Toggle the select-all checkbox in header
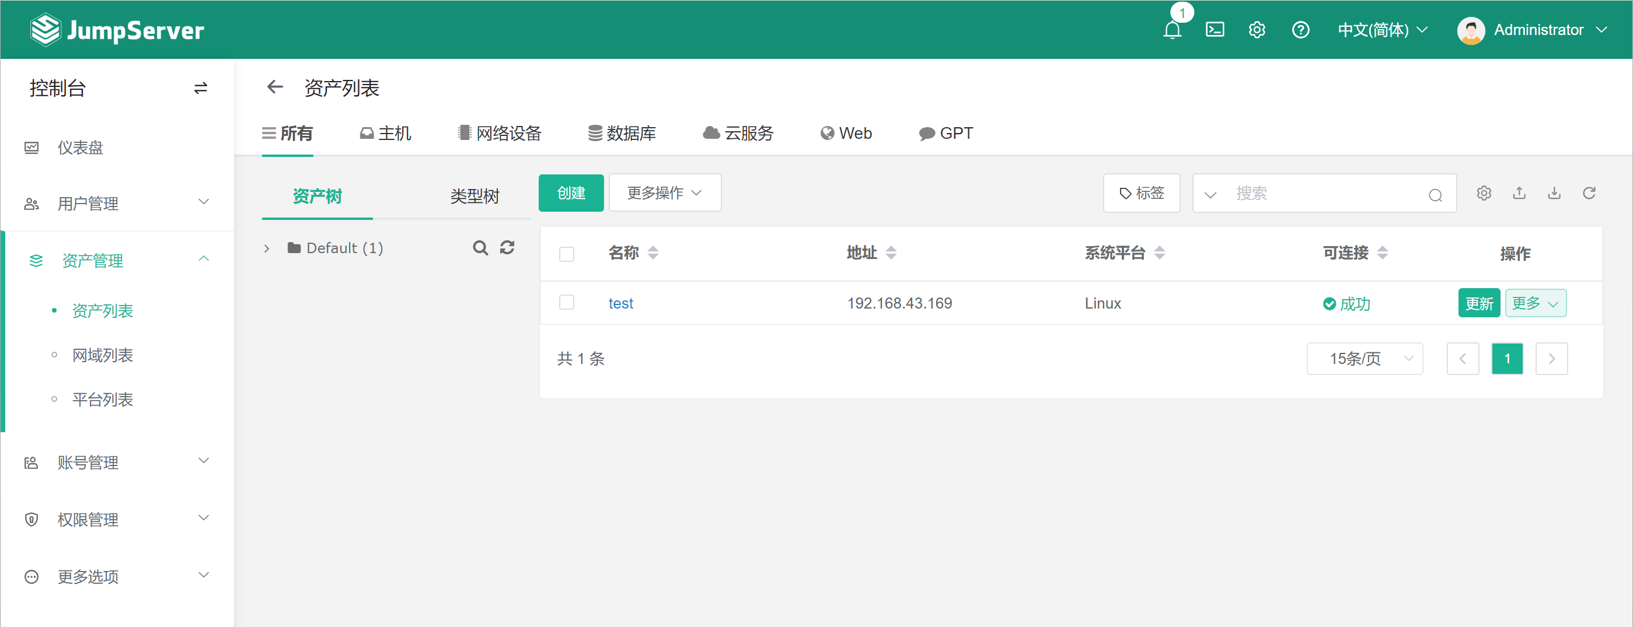 567,254
